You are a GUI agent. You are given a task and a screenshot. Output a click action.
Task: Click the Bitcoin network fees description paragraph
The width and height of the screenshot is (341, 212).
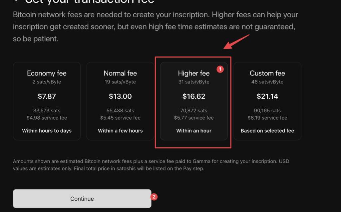pos(155,27)
